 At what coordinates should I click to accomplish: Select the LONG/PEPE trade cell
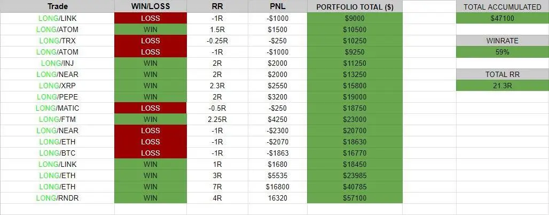point(58,97)
